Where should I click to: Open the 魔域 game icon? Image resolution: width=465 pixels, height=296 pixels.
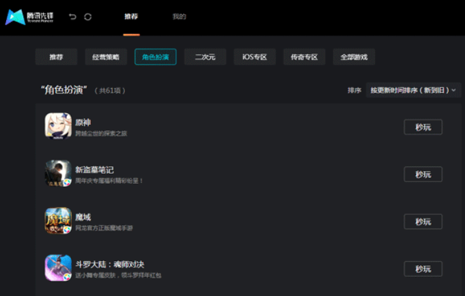coord(58,221)
